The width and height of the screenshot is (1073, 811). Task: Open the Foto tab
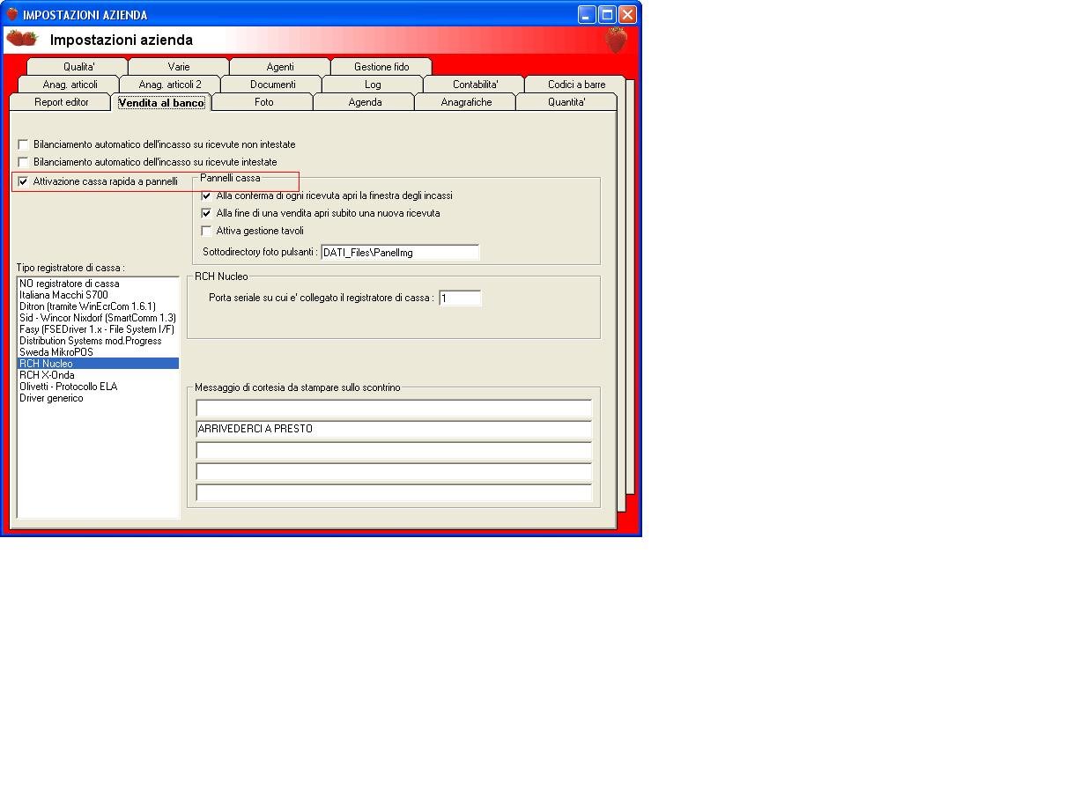click(263, 102)
